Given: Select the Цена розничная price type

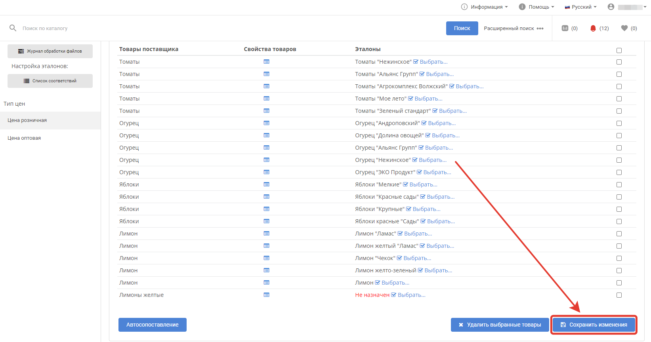Looking at the screenshot, I should (x=27, y=120).
